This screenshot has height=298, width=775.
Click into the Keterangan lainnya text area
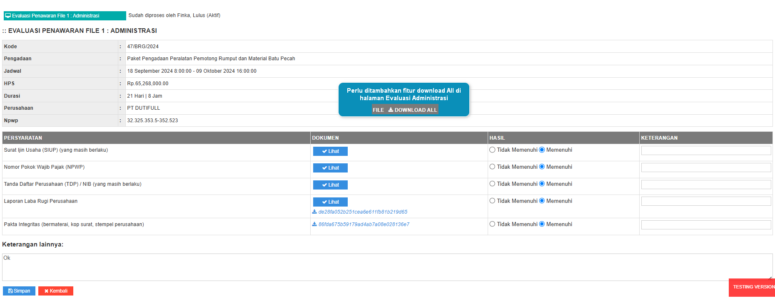coord(386,267)
